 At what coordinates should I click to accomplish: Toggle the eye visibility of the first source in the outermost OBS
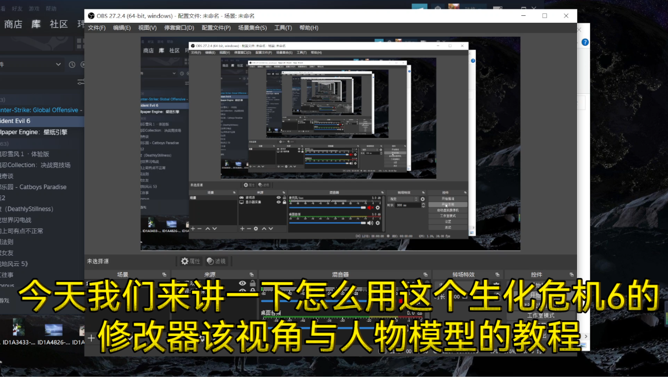click(x=242, y=283)
